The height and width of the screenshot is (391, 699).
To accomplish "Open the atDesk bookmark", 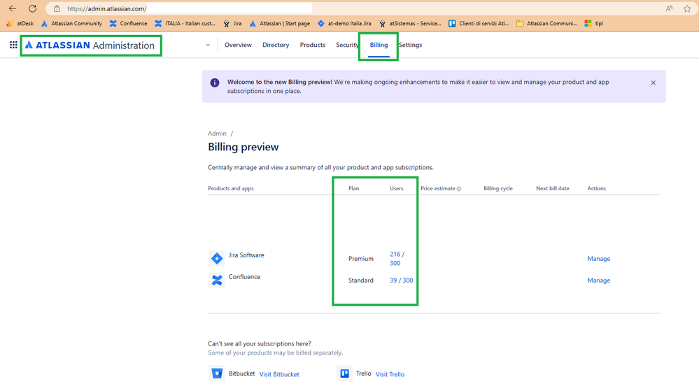I will click(x=20, y=23).
